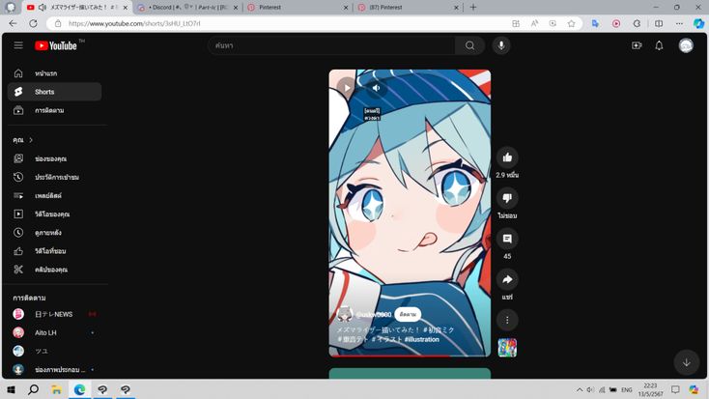
Task: Open the YouTube hamburger guide menu
Action: [18, 45]
